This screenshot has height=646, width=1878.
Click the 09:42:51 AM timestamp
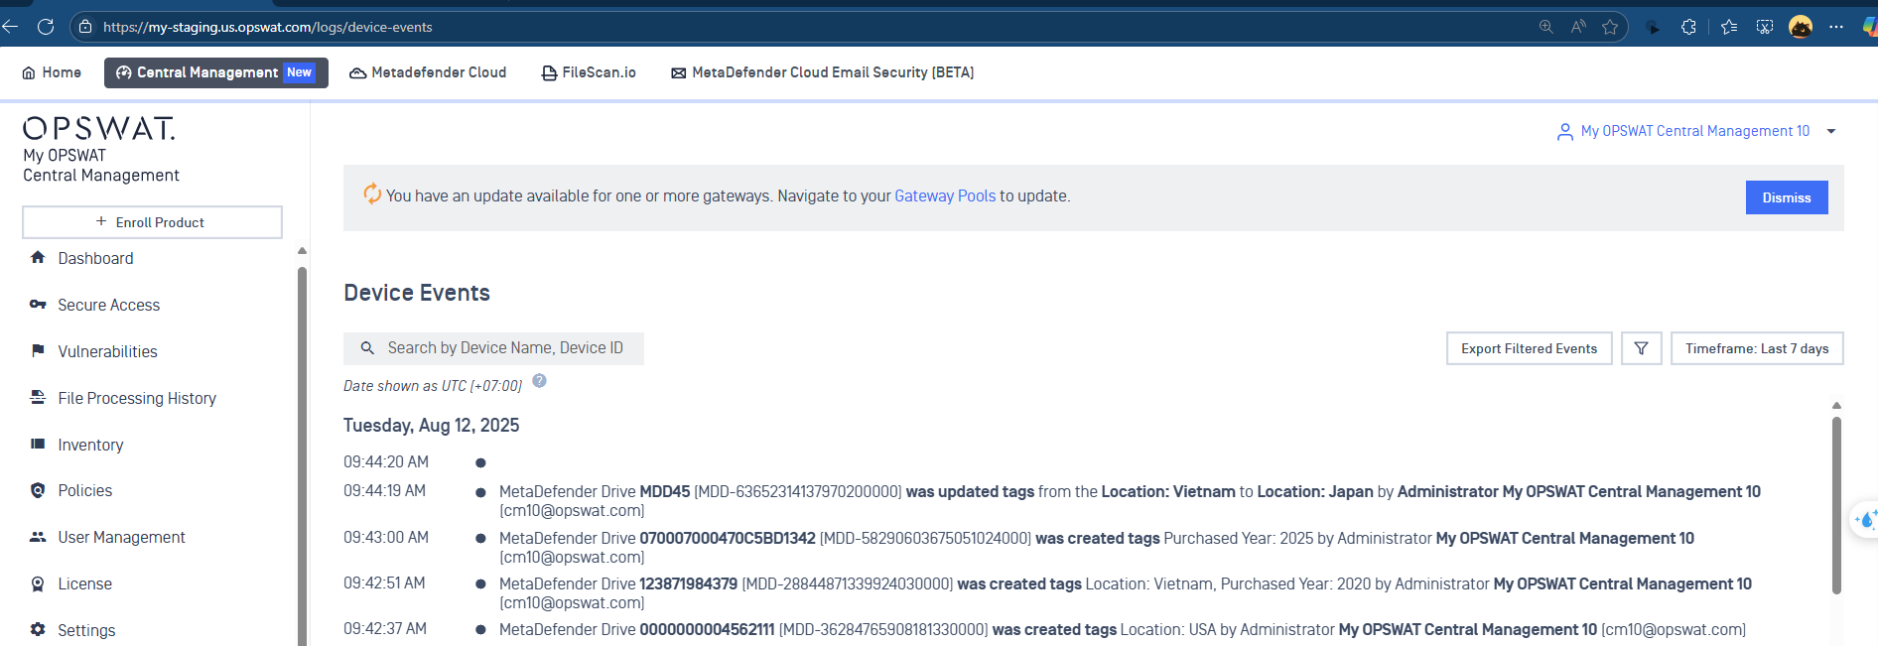pyautogui.click(x=384, y=582)
